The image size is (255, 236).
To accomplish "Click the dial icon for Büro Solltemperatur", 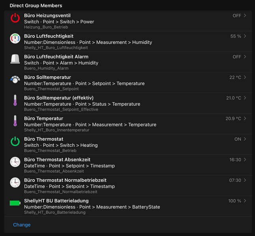I will [15, 79].
